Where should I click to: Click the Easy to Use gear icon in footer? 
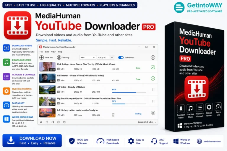point(131,141)
